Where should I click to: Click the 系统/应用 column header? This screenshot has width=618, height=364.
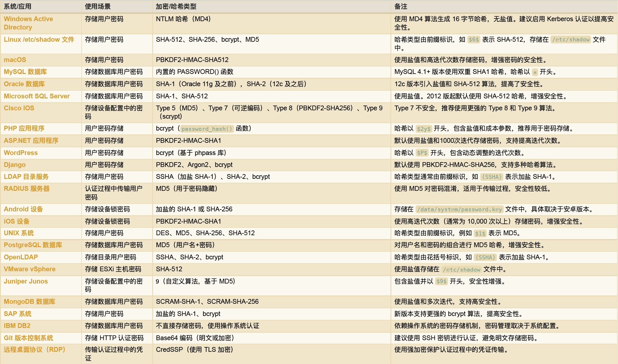point(17,6)
